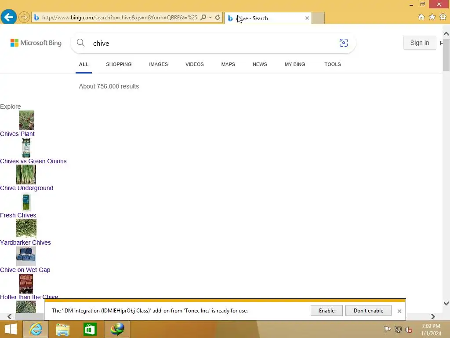This screenshot has height=338, width=450.
Task: Click the horizontal scrollbar left arrow
Action: click(10, 317)
